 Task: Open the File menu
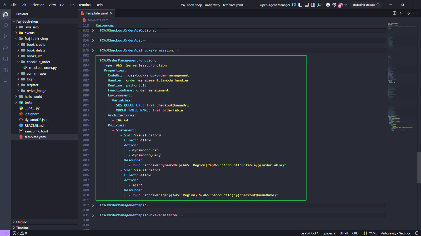(14, 5)
